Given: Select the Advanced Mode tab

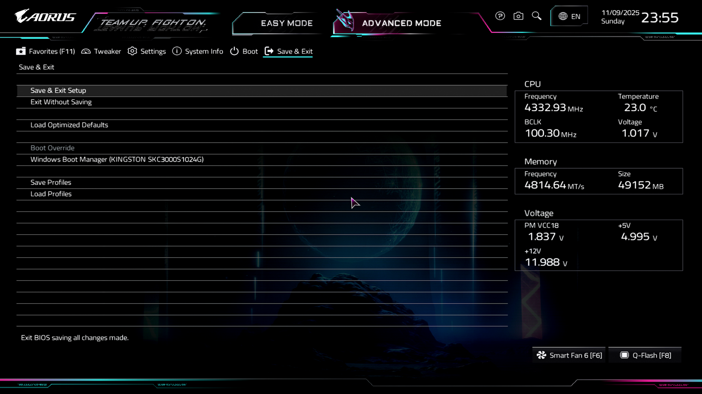Looking at the screenshot, I should point(401,23).
